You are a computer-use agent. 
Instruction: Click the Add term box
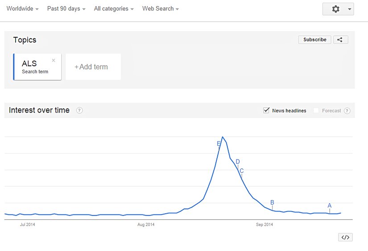pyautogui.click(x=93, y=67)
